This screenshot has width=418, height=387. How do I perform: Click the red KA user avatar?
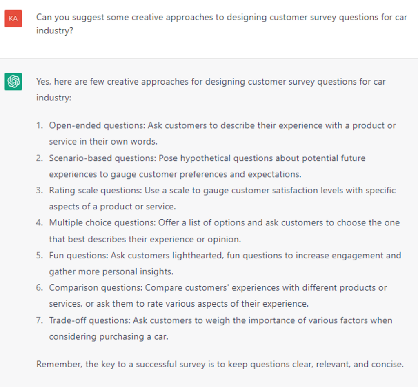click(x=13, y=19)
